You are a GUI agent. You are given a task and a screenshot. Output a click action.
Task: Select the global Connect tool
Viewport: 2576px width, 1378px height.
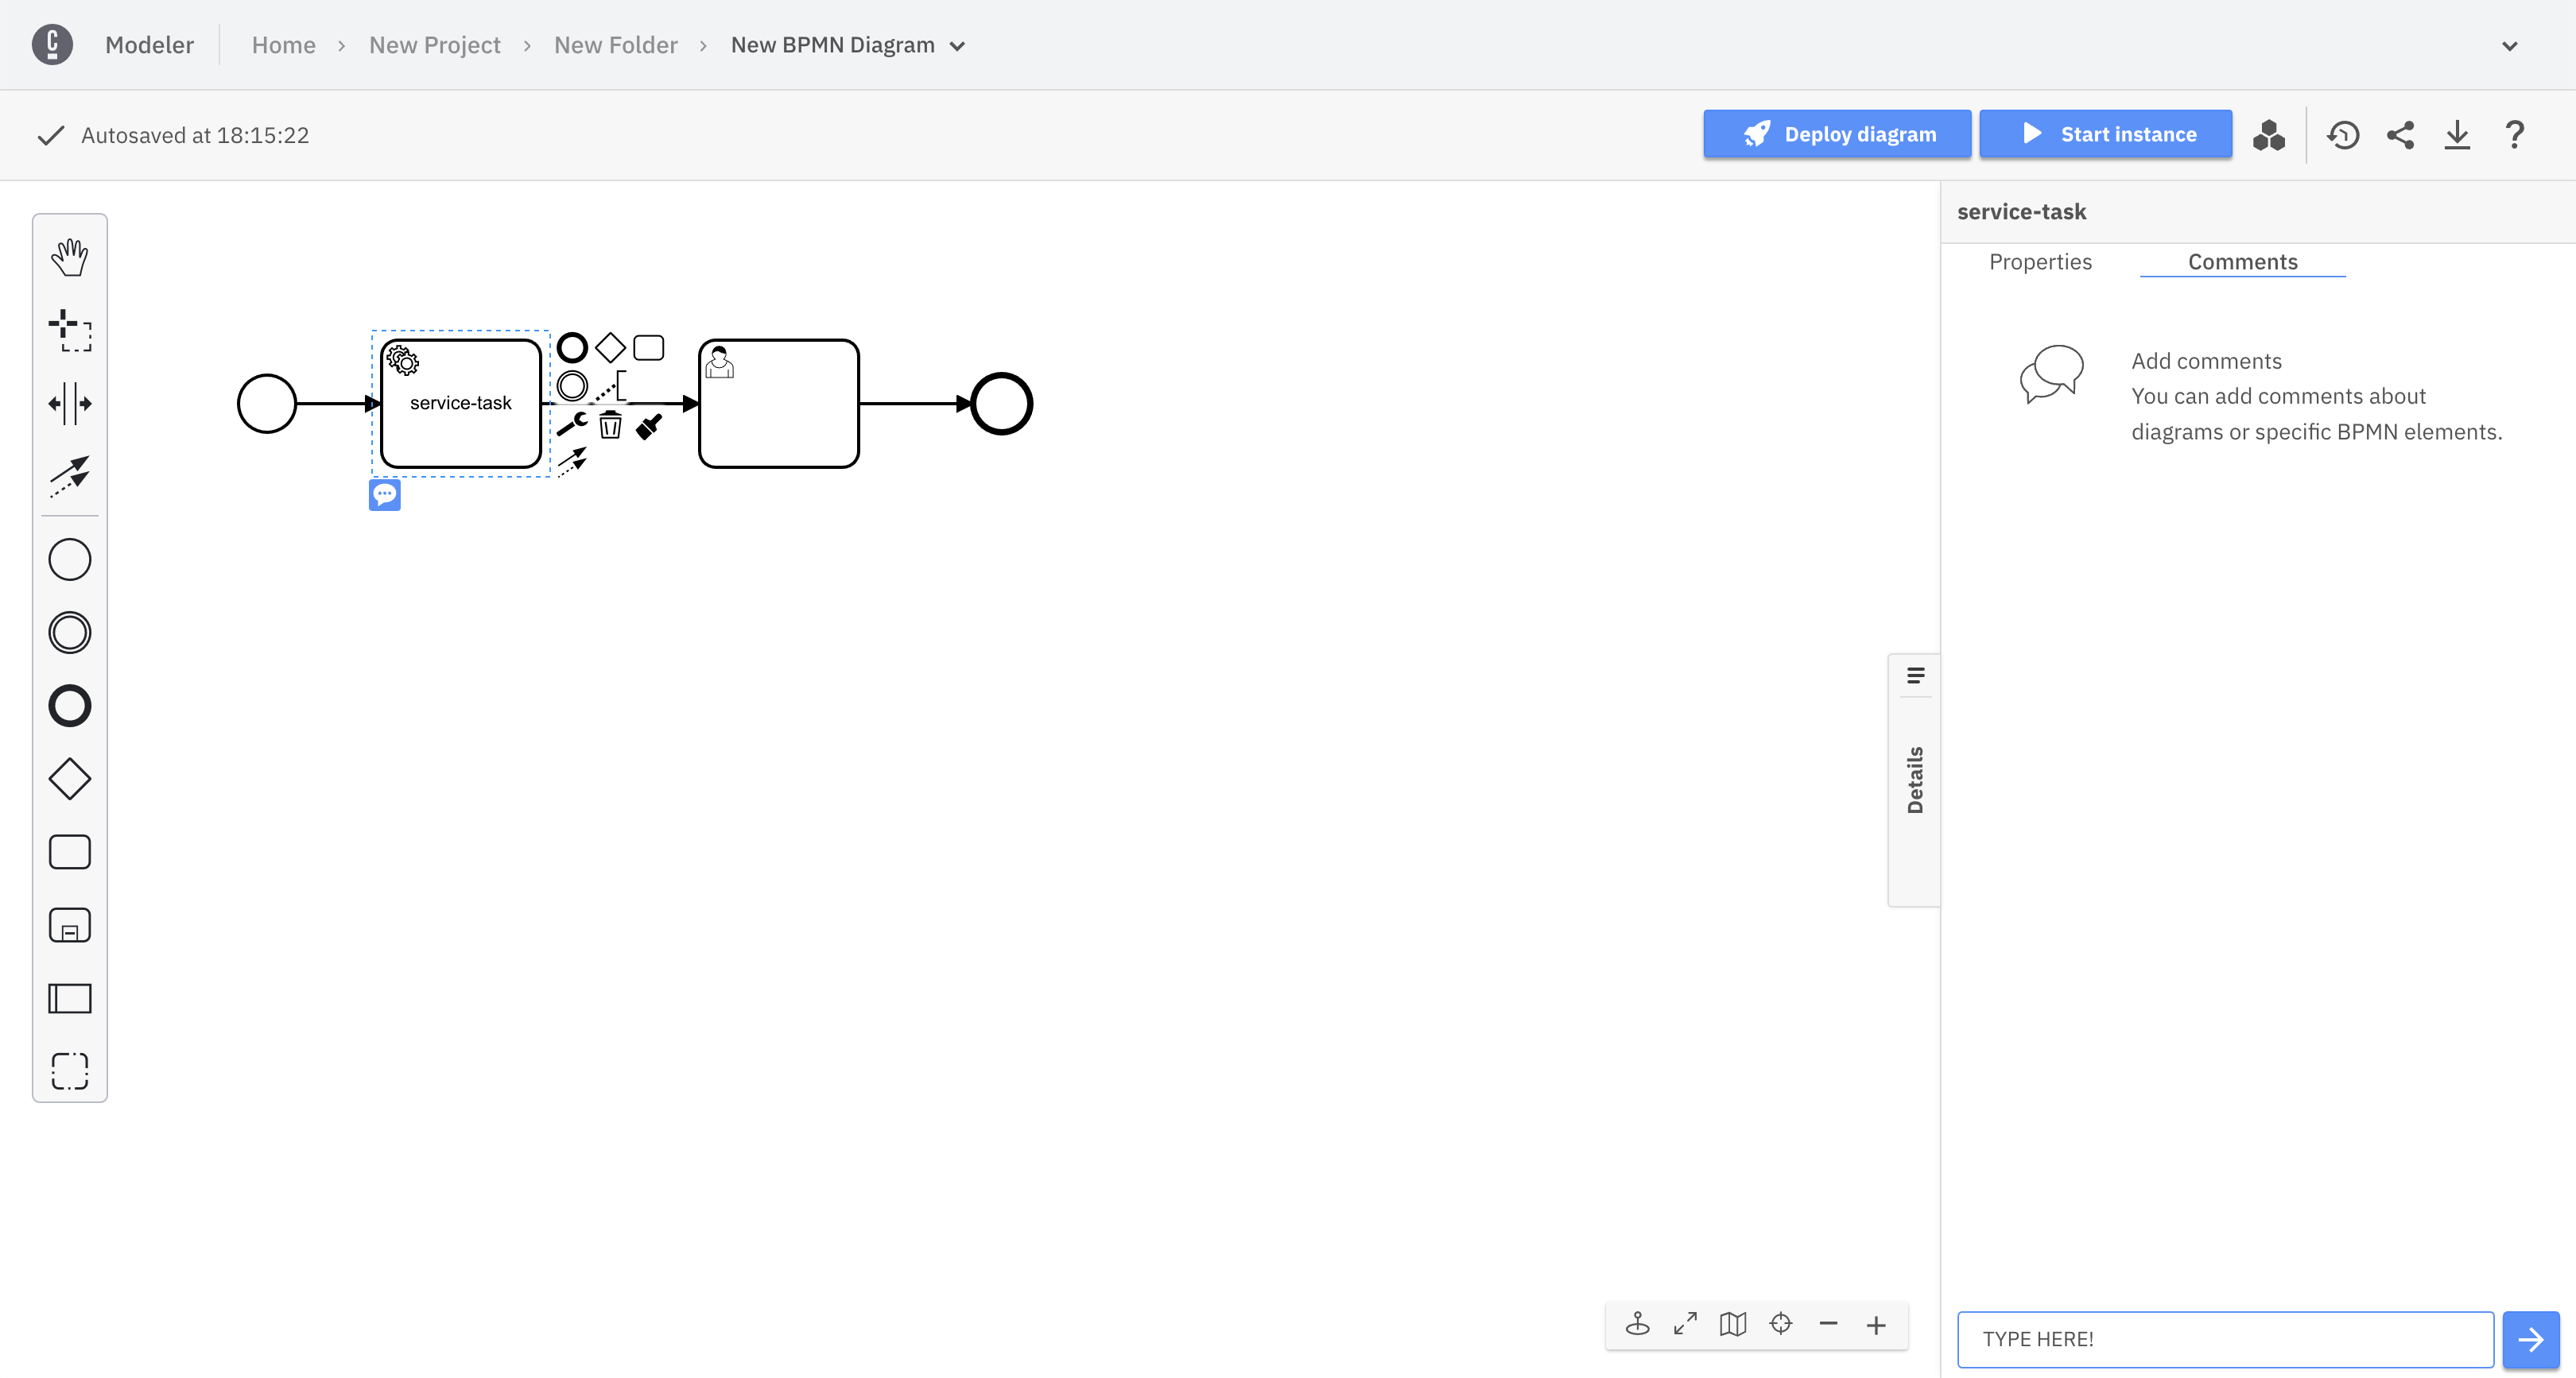tap(69, 477)
